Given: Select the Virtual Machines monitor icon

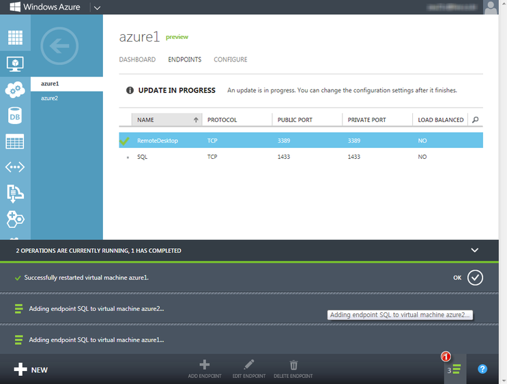Looking at the screenshot, I should coord(15,64).
